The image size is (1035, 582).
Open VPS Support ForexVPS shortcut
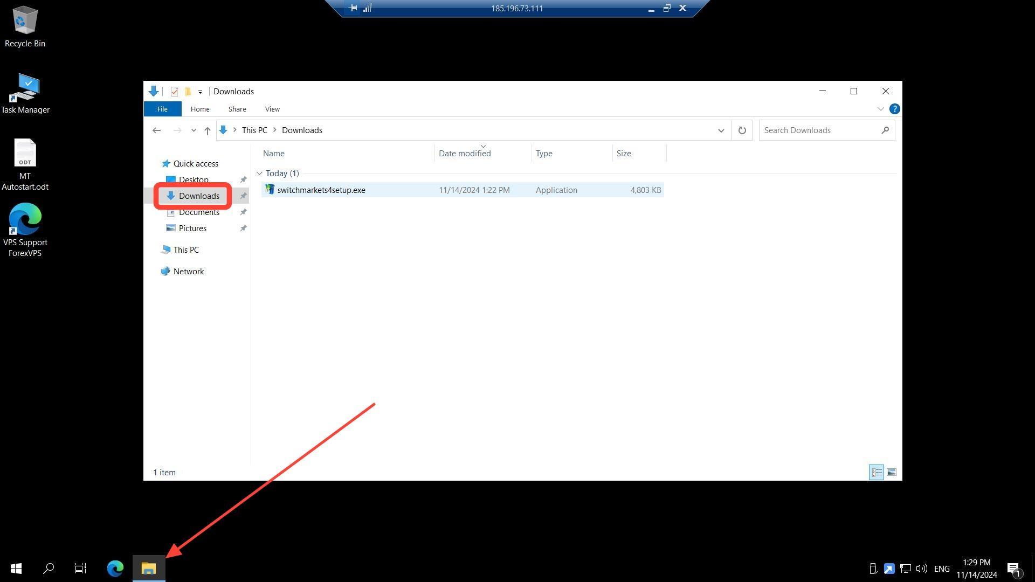[x=25, y=231]
